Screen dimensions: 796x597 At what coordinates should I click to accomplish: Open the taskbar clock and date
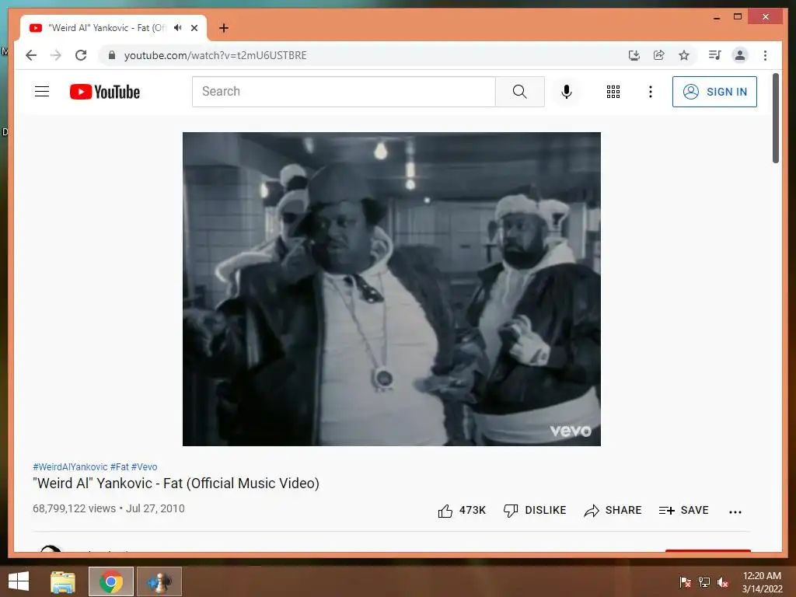(x=762, y=582)
